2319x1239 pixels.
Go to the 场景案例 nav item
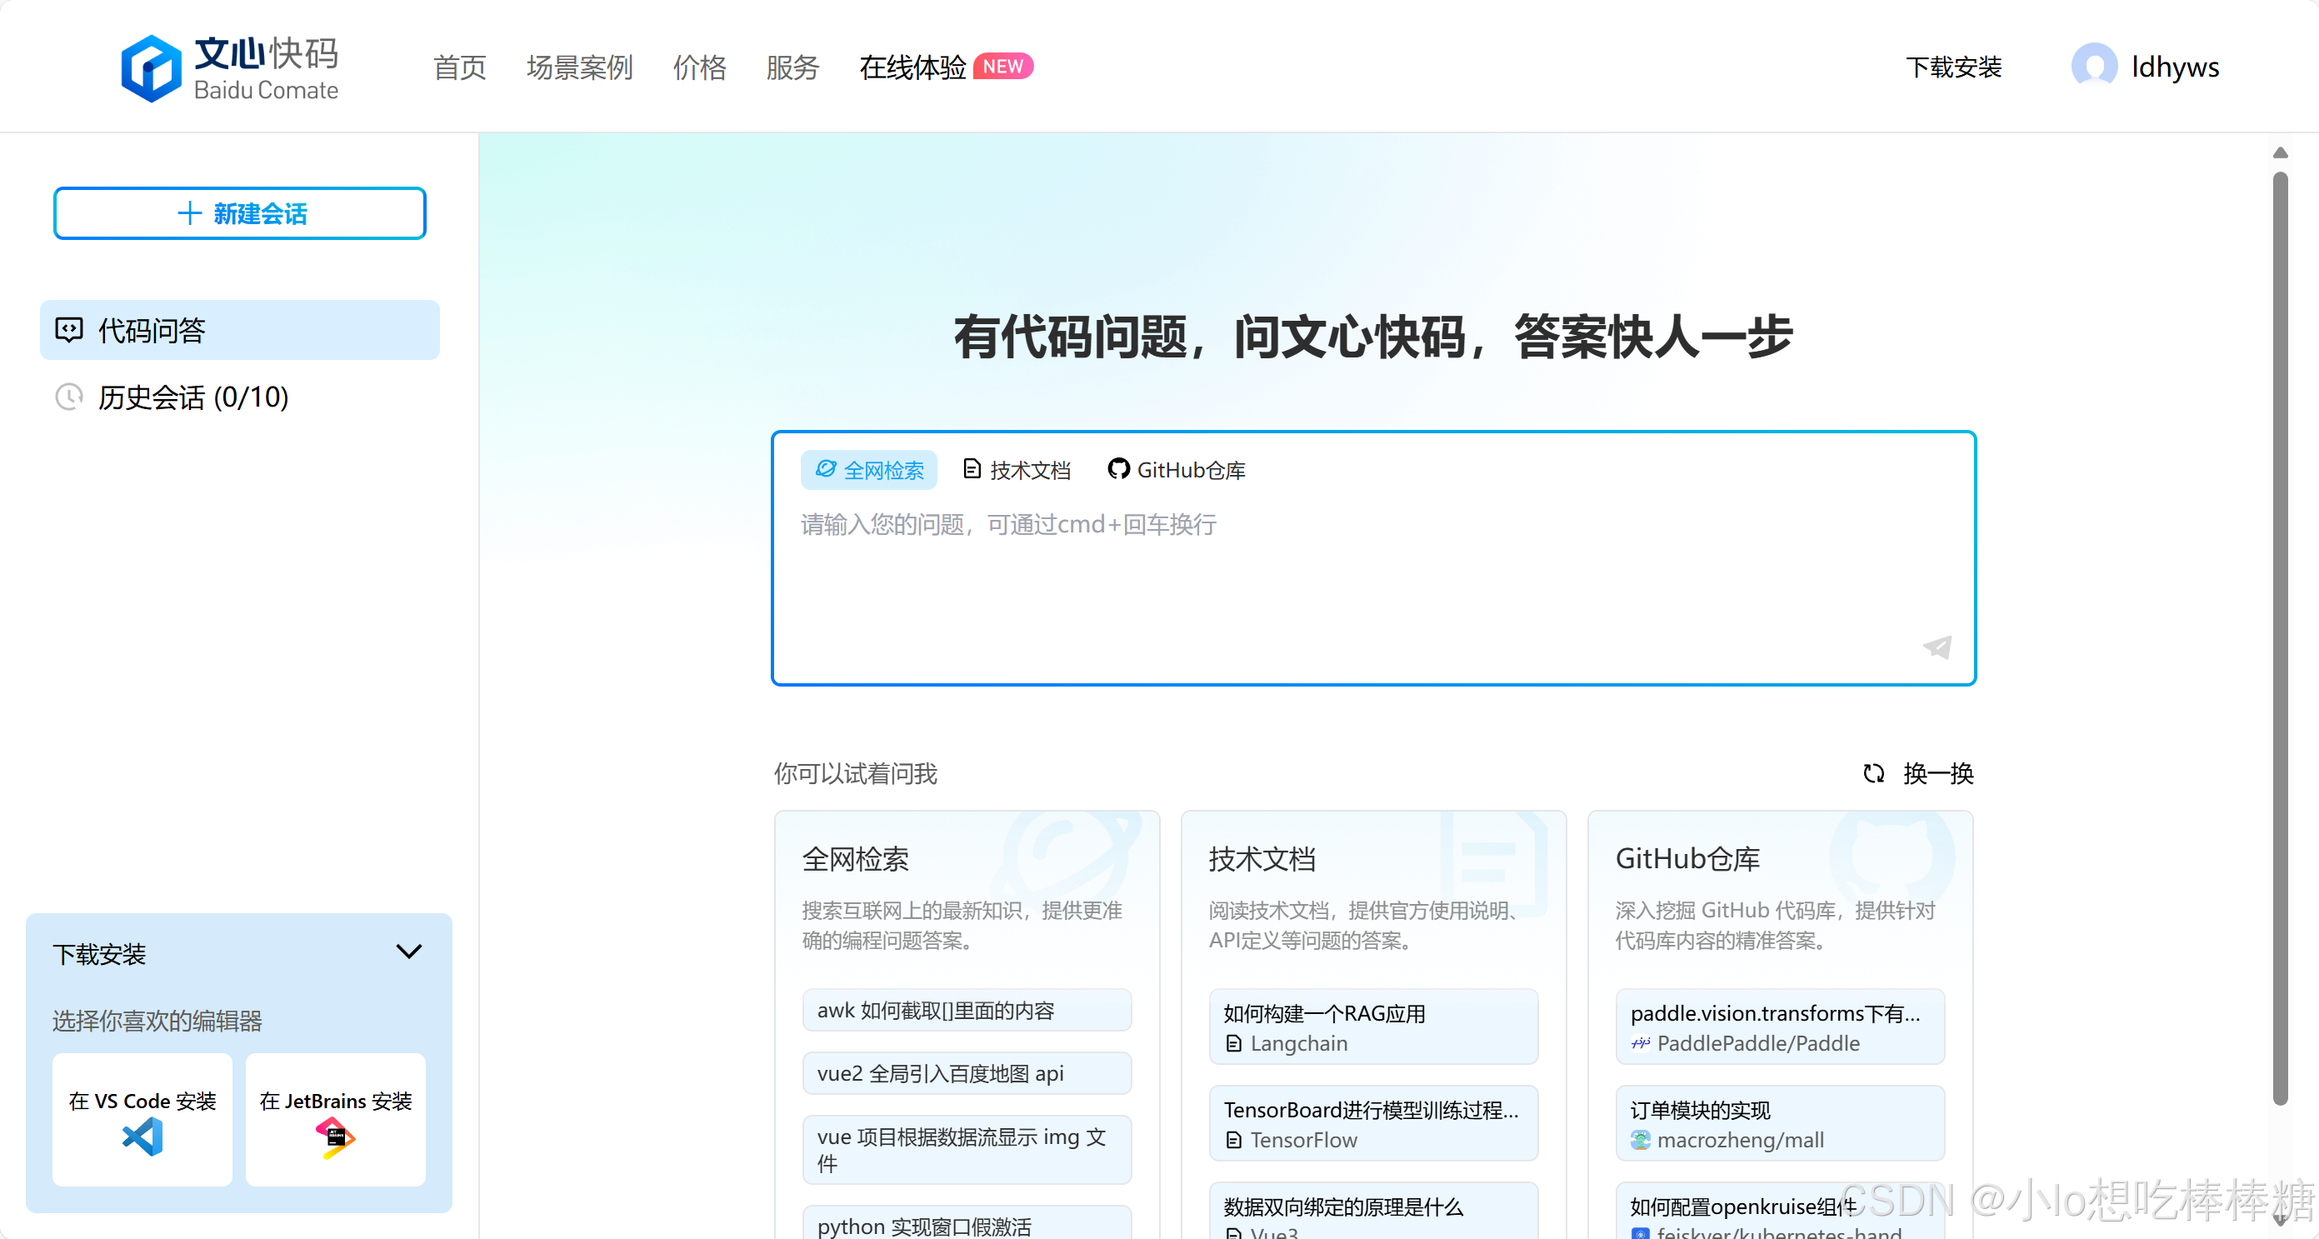coord(579,67)
